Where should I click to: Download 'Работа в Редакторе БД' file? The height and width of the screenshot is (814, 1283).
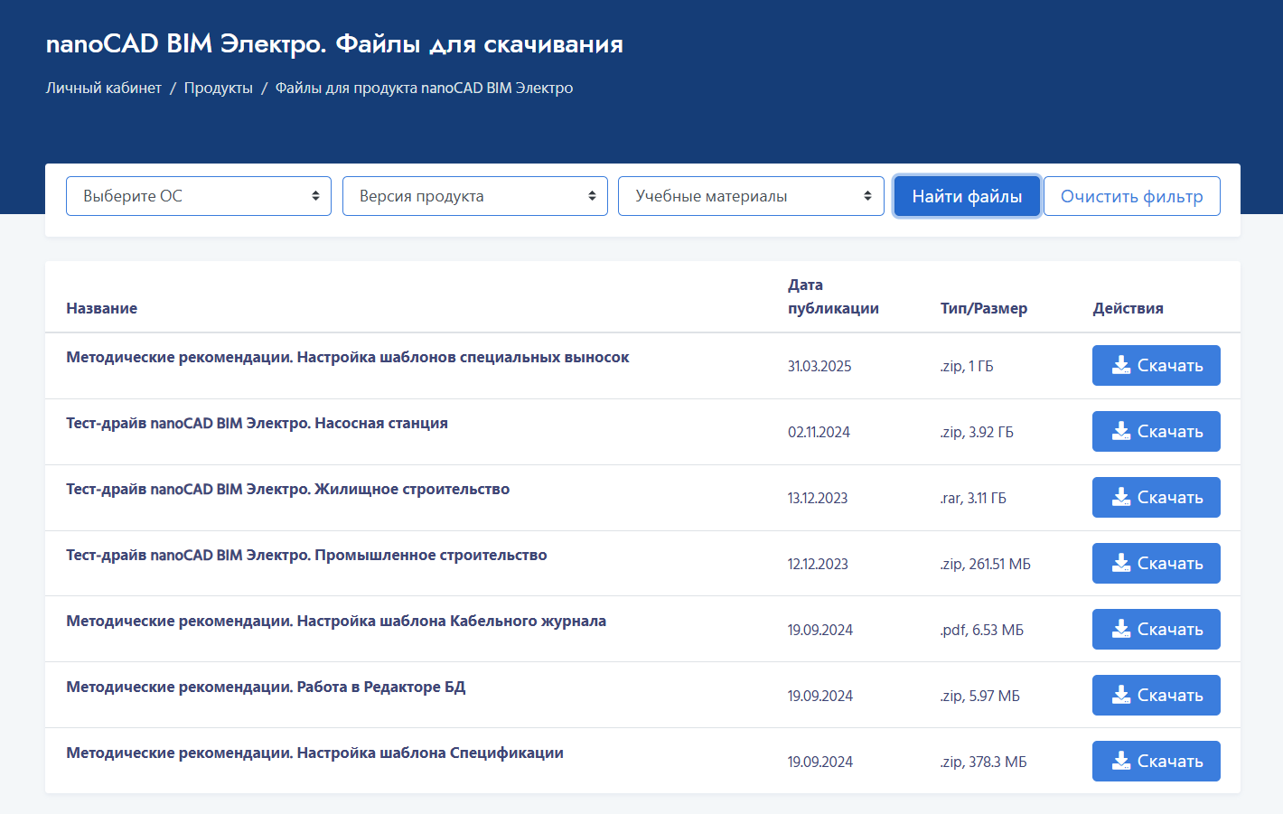coord(1157,695)
